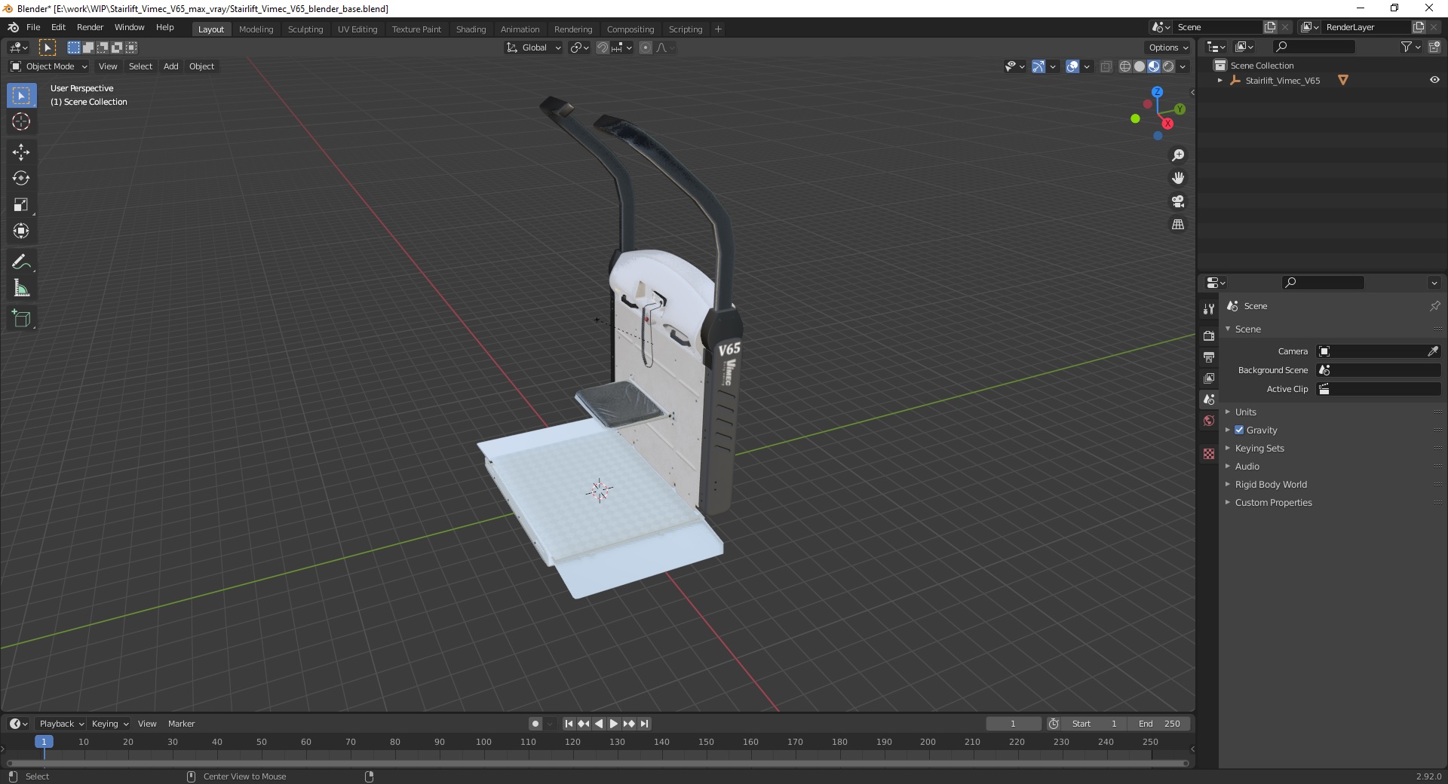
Task: Switch perspective/orthographic grid icon
Action: [x=1178, y=225]
